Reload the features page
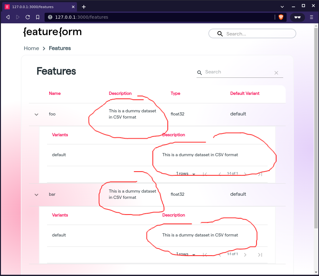 coord(28,17)
